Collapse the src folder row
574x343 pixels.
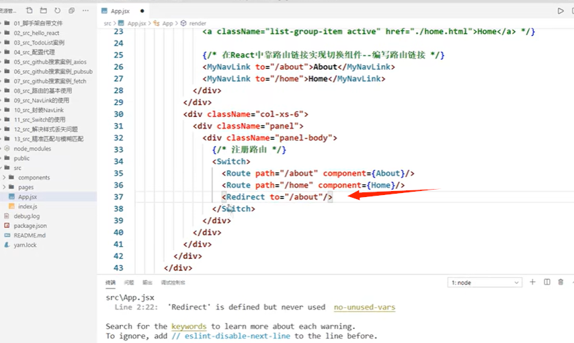(x=48, y=168)
